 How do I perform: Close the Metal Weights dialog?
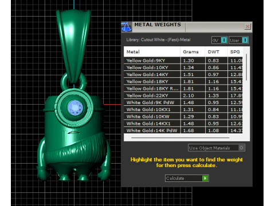(247, 26)
